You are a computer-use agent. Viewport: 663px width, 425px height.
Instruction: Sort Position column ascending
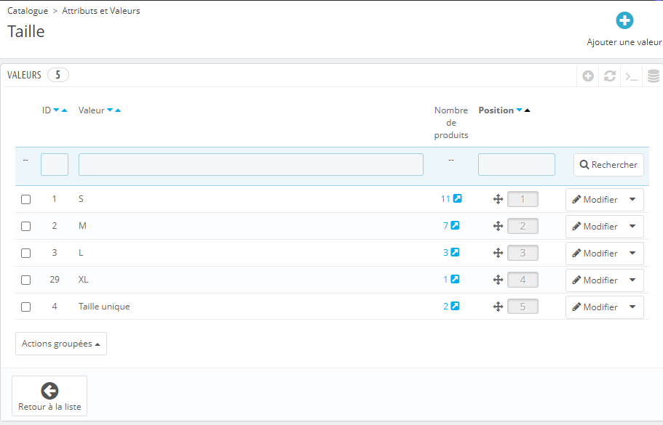tap(528, 110)
